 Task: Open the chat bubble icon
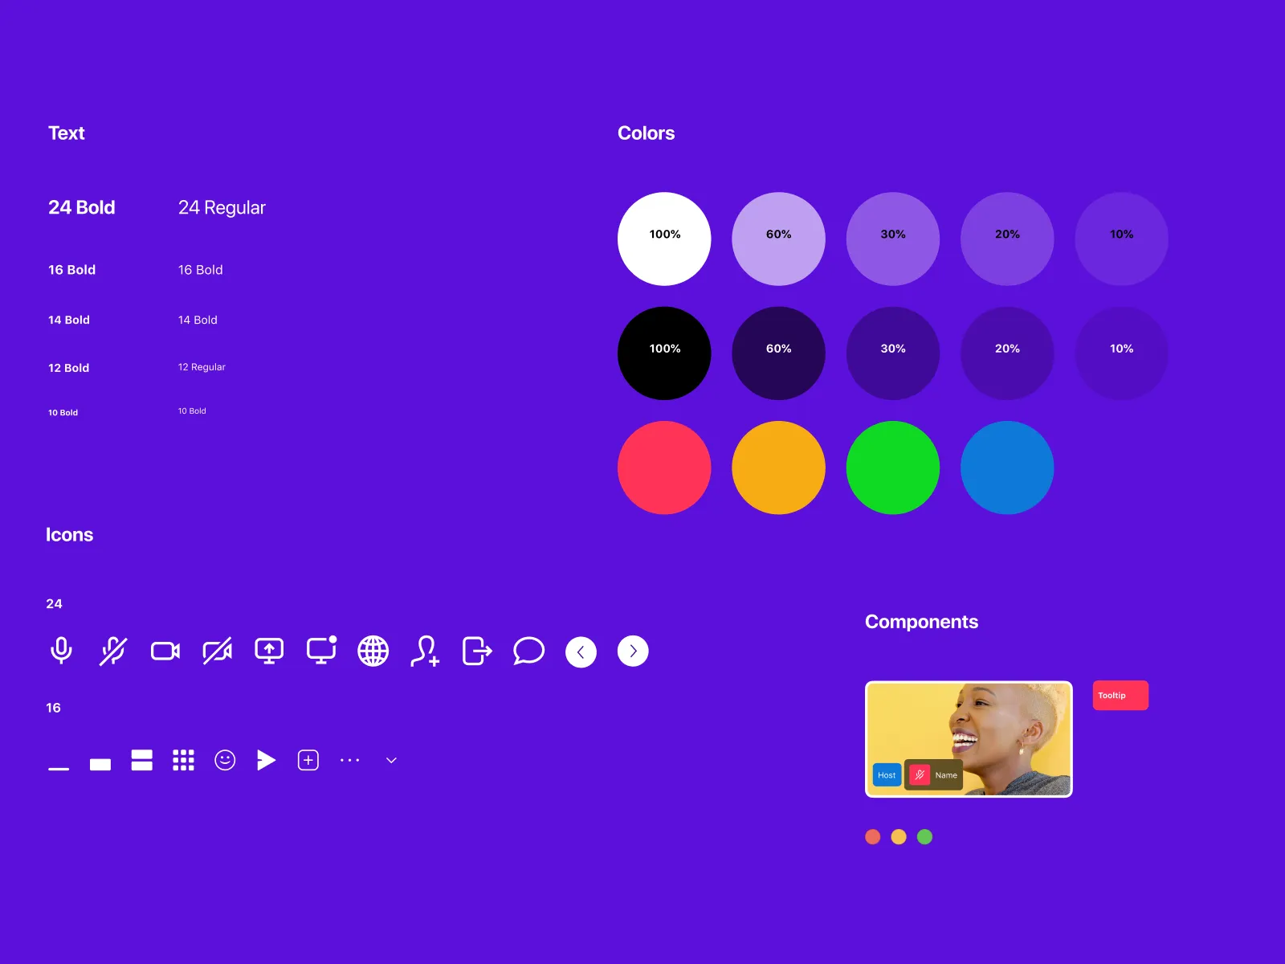pos(528,651)
